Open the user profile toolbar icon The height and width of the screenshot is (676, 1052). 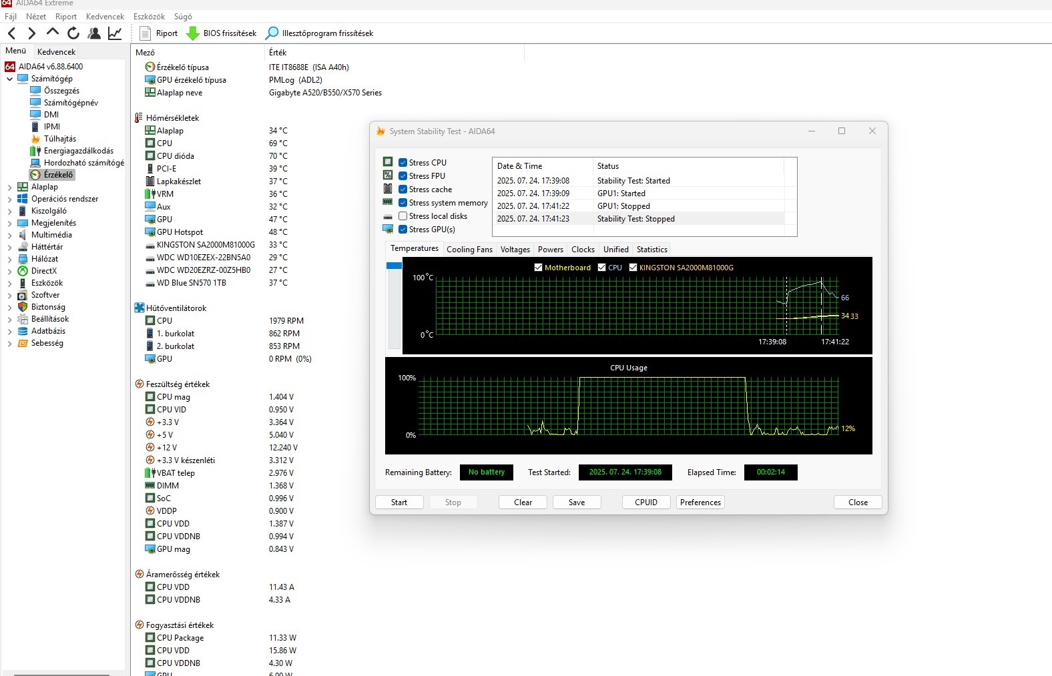point(94,33)
